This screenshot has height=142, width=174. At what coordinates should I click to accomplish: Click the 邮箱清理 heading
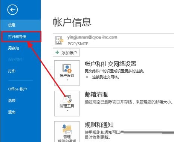[96, 95]
